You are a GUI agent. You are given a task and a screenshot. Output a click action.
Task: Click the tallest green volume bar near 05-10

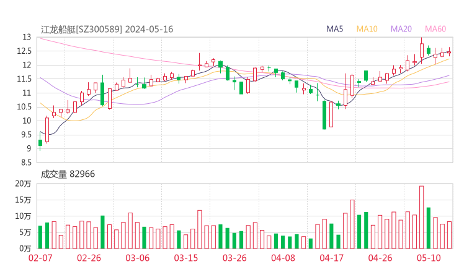429,228
